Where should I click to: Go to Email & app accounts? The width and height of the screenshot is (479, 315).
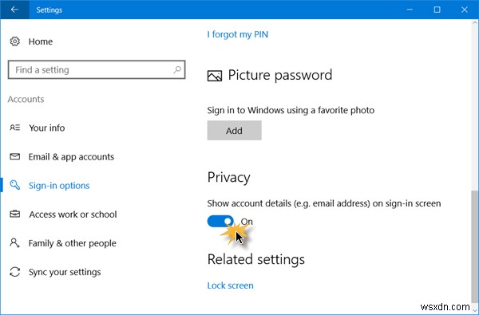pyautogui.click(x=71, y=157)
